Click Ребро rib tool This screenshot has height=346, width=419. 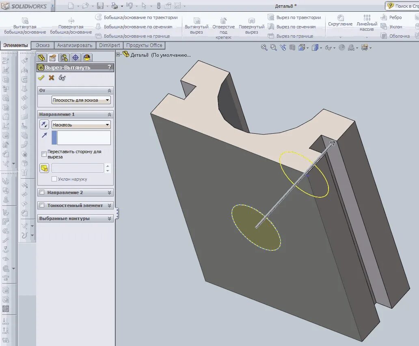(391, 17)
